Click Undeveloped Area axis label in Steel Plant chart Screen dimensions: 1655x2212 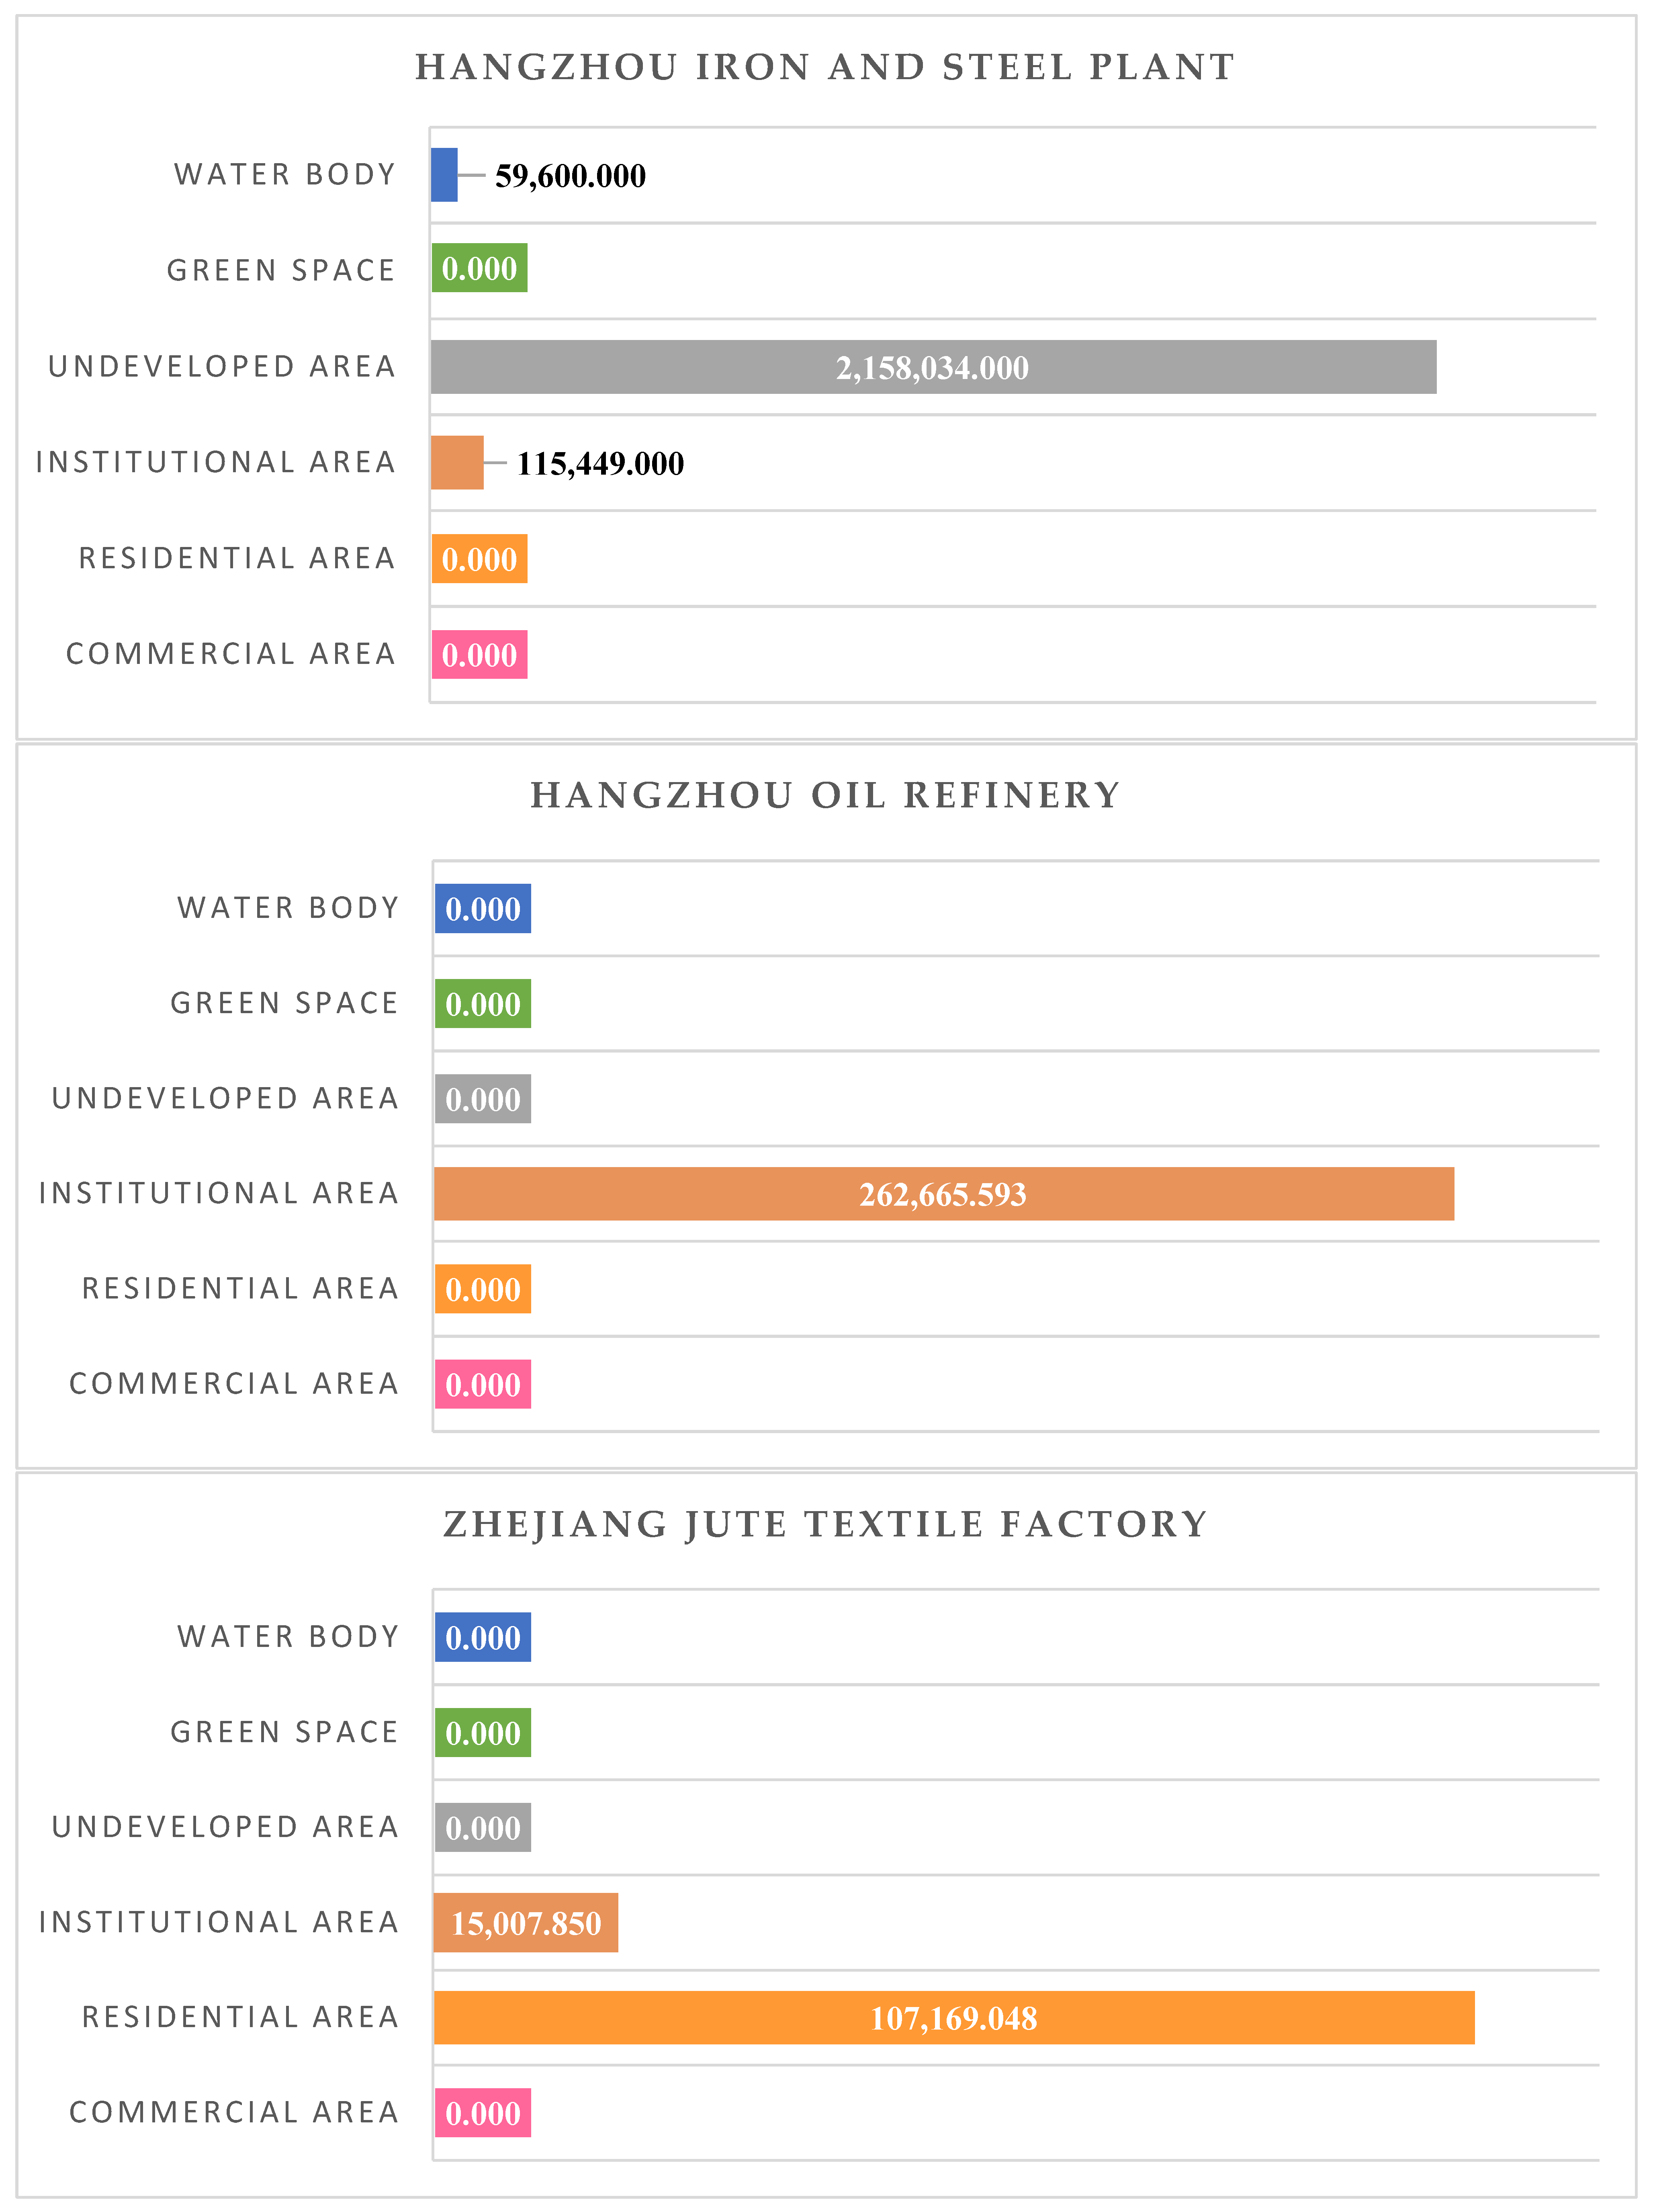tap(222, 367)
